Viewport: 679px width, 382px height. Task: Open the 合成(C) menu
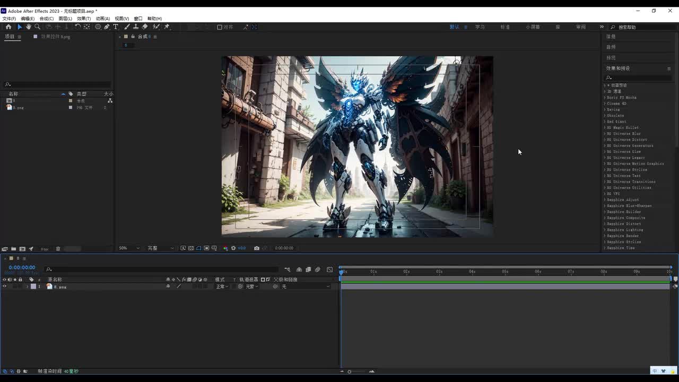coord(47,19)
